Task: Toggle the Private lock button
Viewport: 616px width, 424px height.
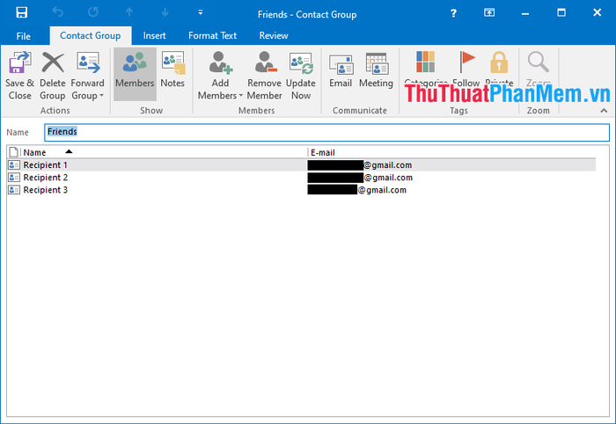Action: [499, 63]
